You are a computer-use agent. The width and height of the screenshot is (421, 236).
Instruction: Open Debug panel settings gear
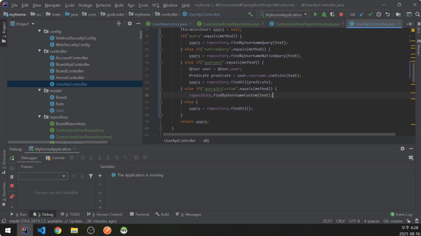[403, 149]
